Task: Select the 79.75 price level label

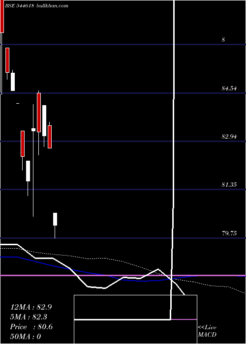Action: pyautogui.click(x=229, y=233)
